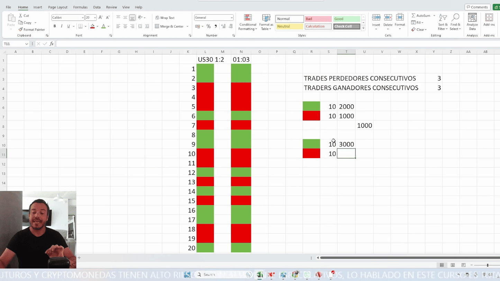Image resolution: width=500 pixels, height=281 pixels.
Task: Click the Sort & Filter icon
Action: click(x=443, y=22)
